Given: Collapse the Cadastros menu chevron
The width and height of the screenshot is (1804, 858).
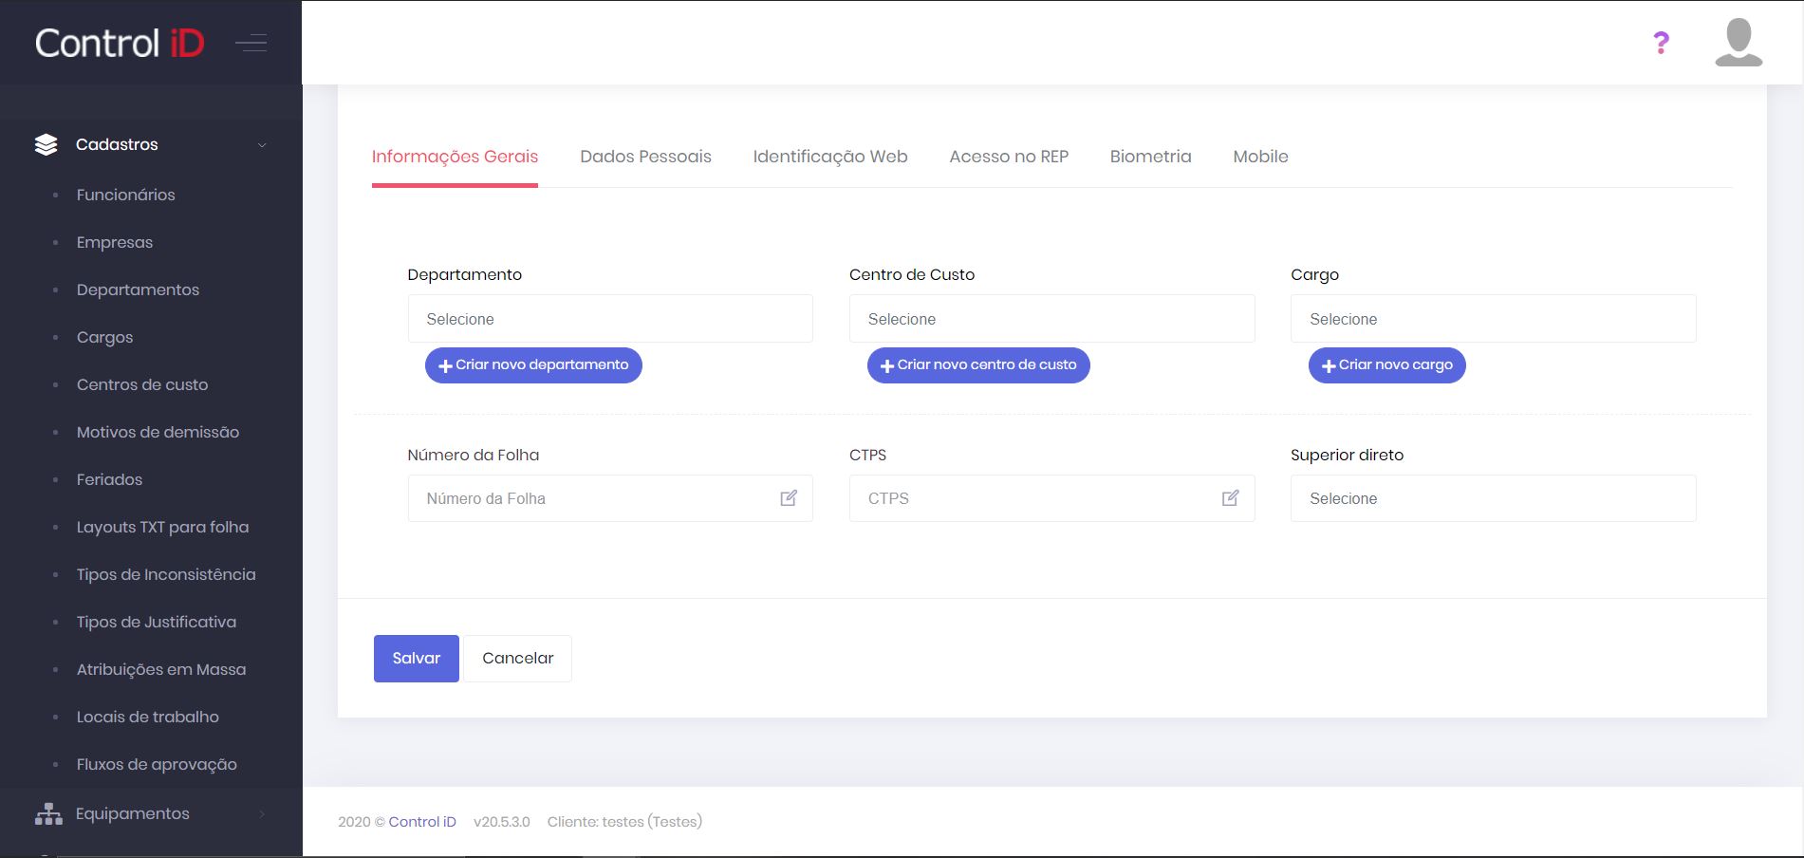Looking at the screenshot, I should [x=262, y=145].
